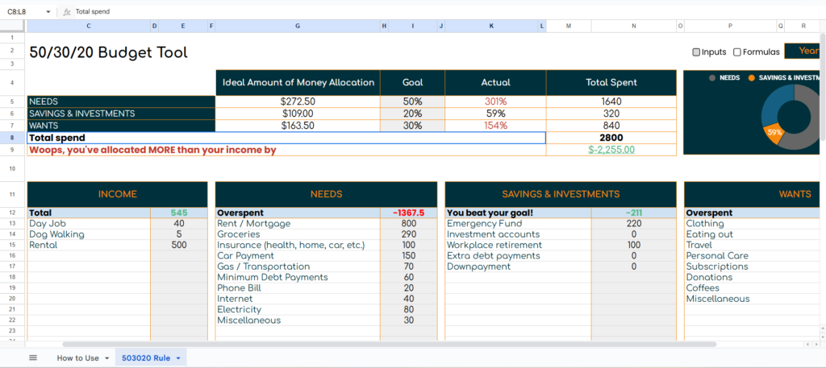Select column N header
The image size is (826, 368).
[634, 26]
